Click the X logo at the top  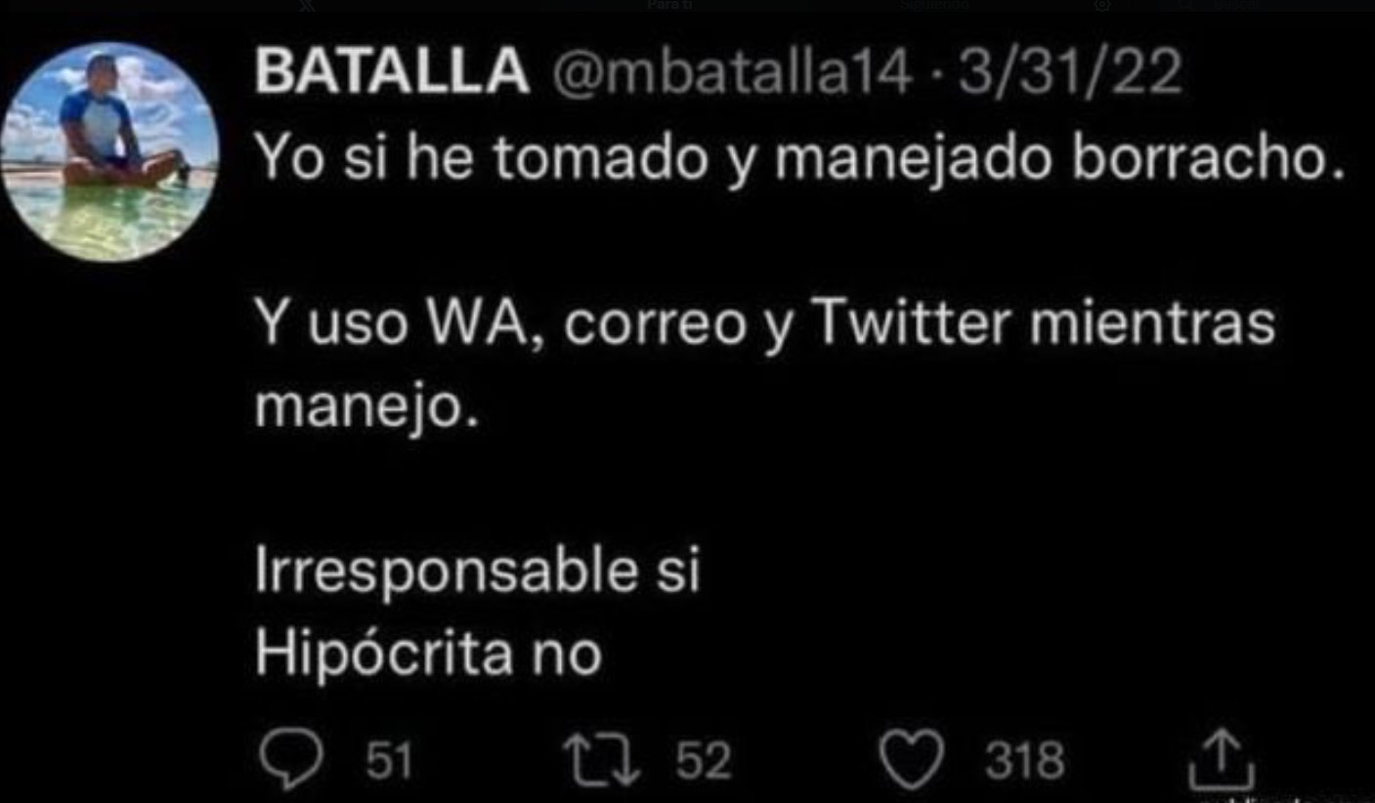click(x=306, y=5)
